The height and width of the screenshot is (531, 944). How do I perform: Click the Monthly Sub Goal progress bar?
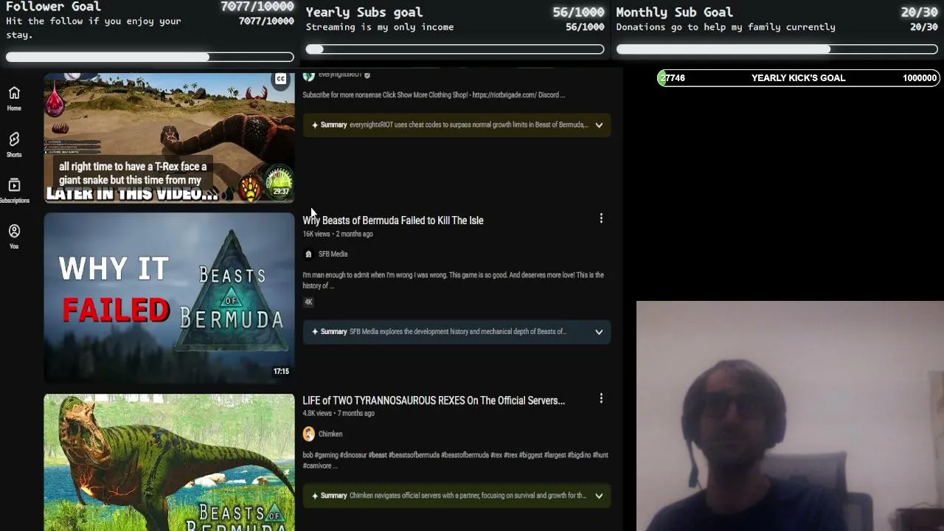[x=777, y=49]
